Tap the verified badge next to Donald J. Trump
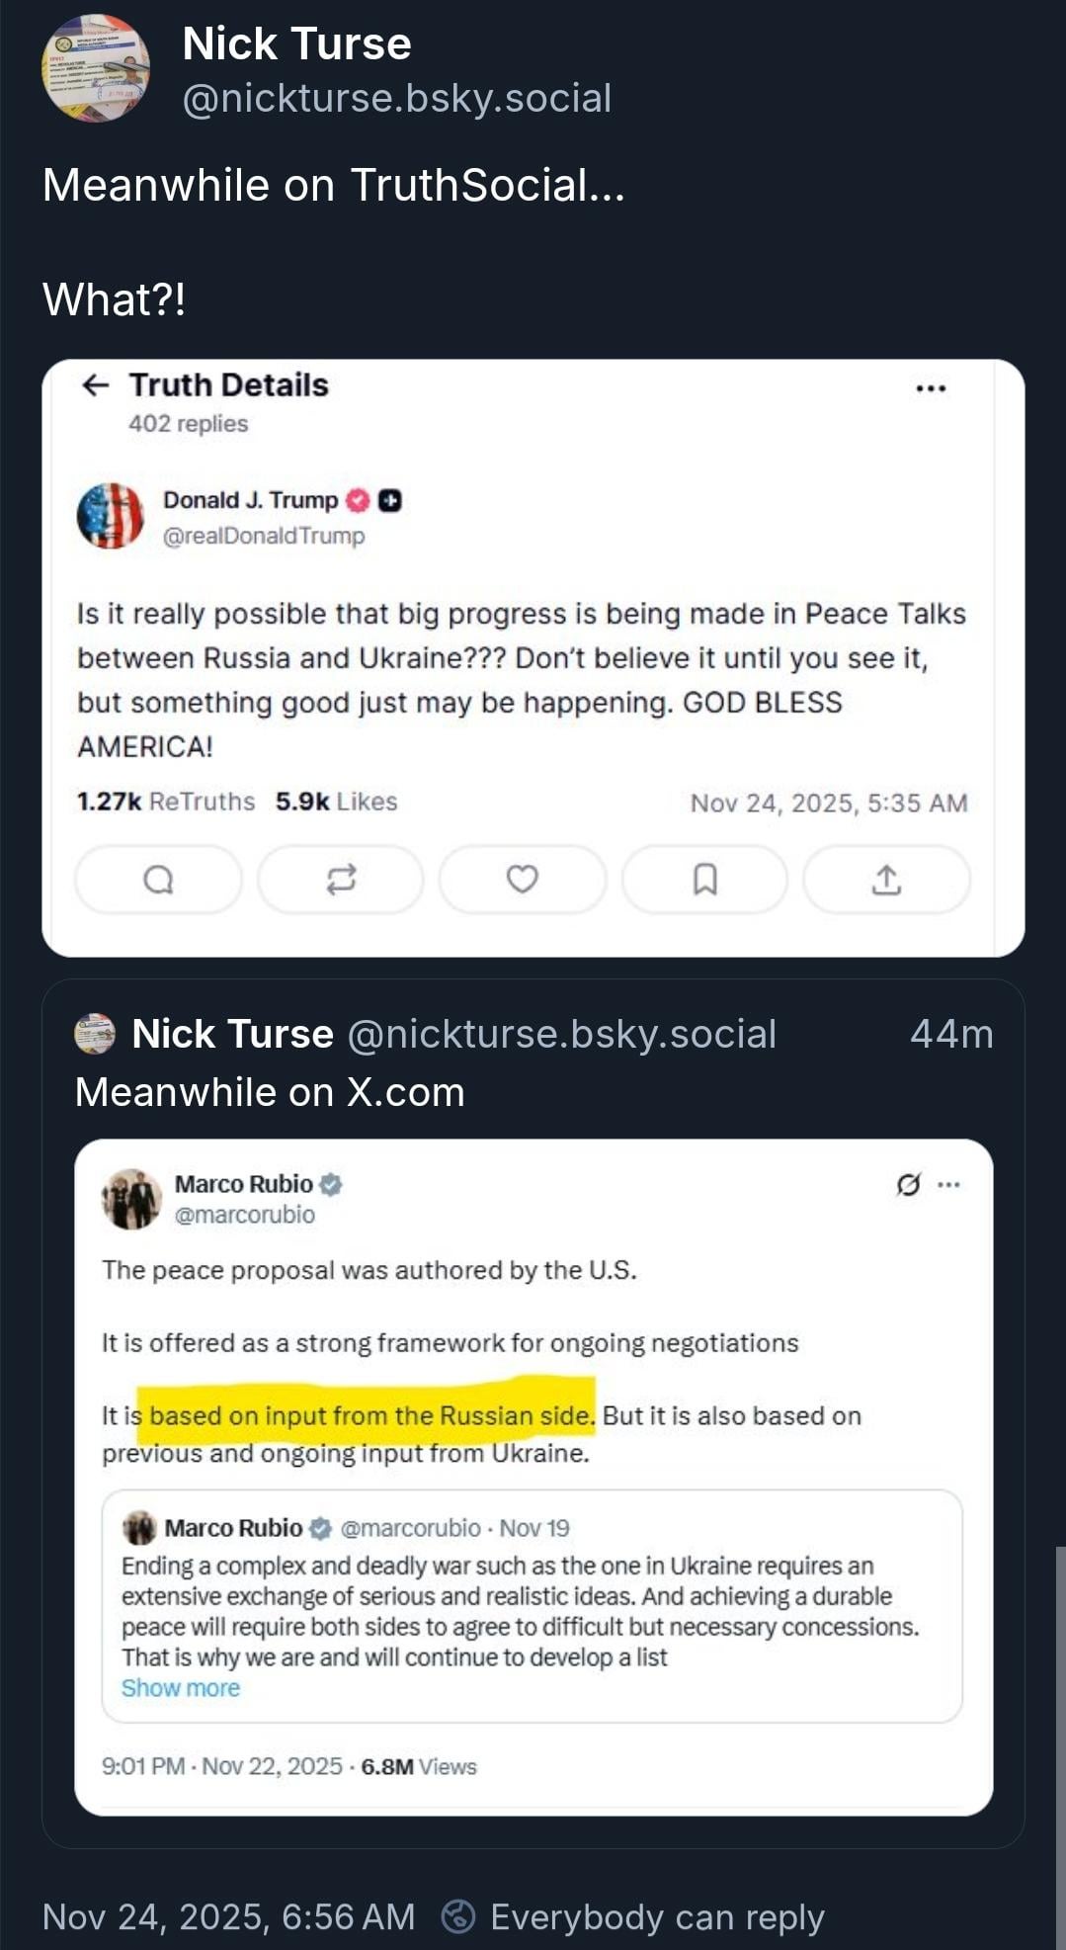1066x1950 pixels. click(x=358, y=500)
